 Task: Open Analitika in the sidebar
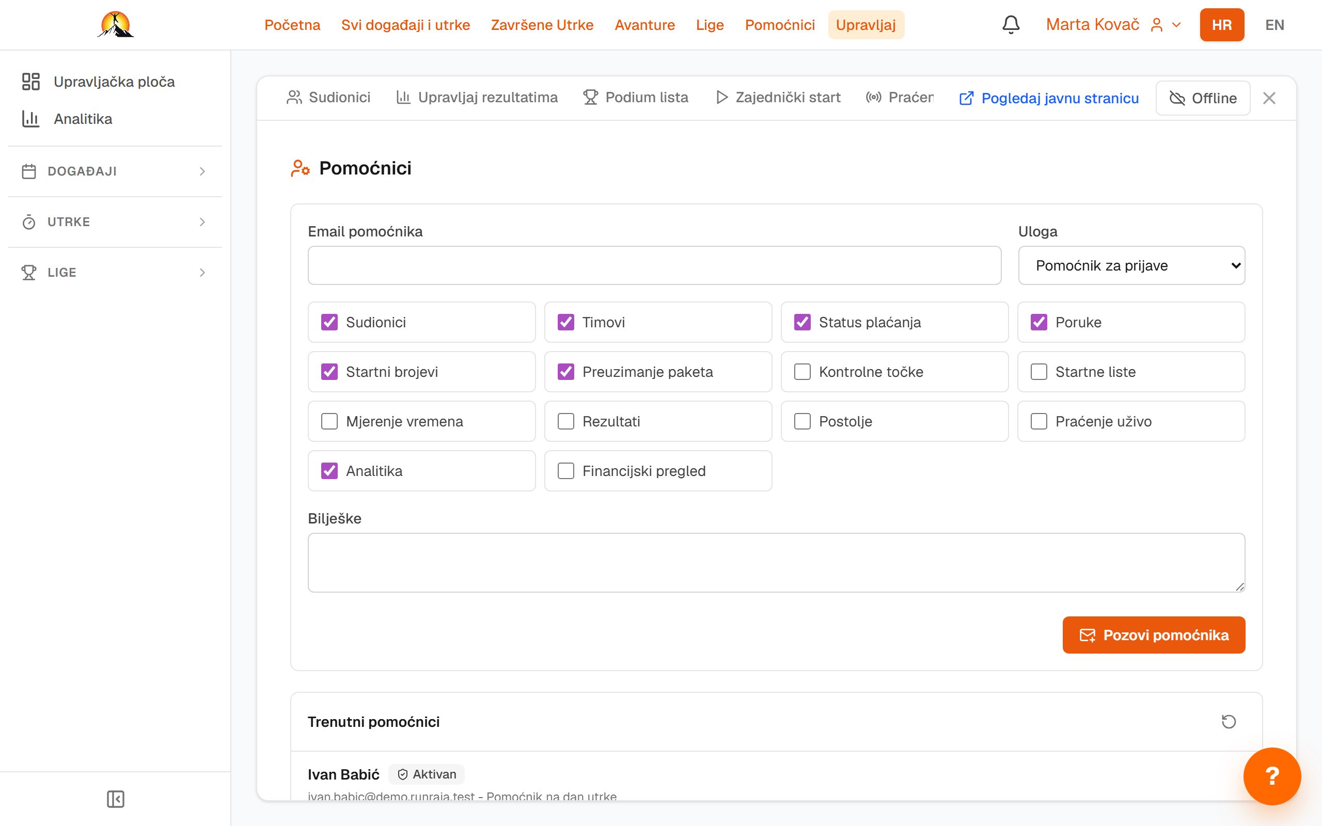click(x=83, y=119)
